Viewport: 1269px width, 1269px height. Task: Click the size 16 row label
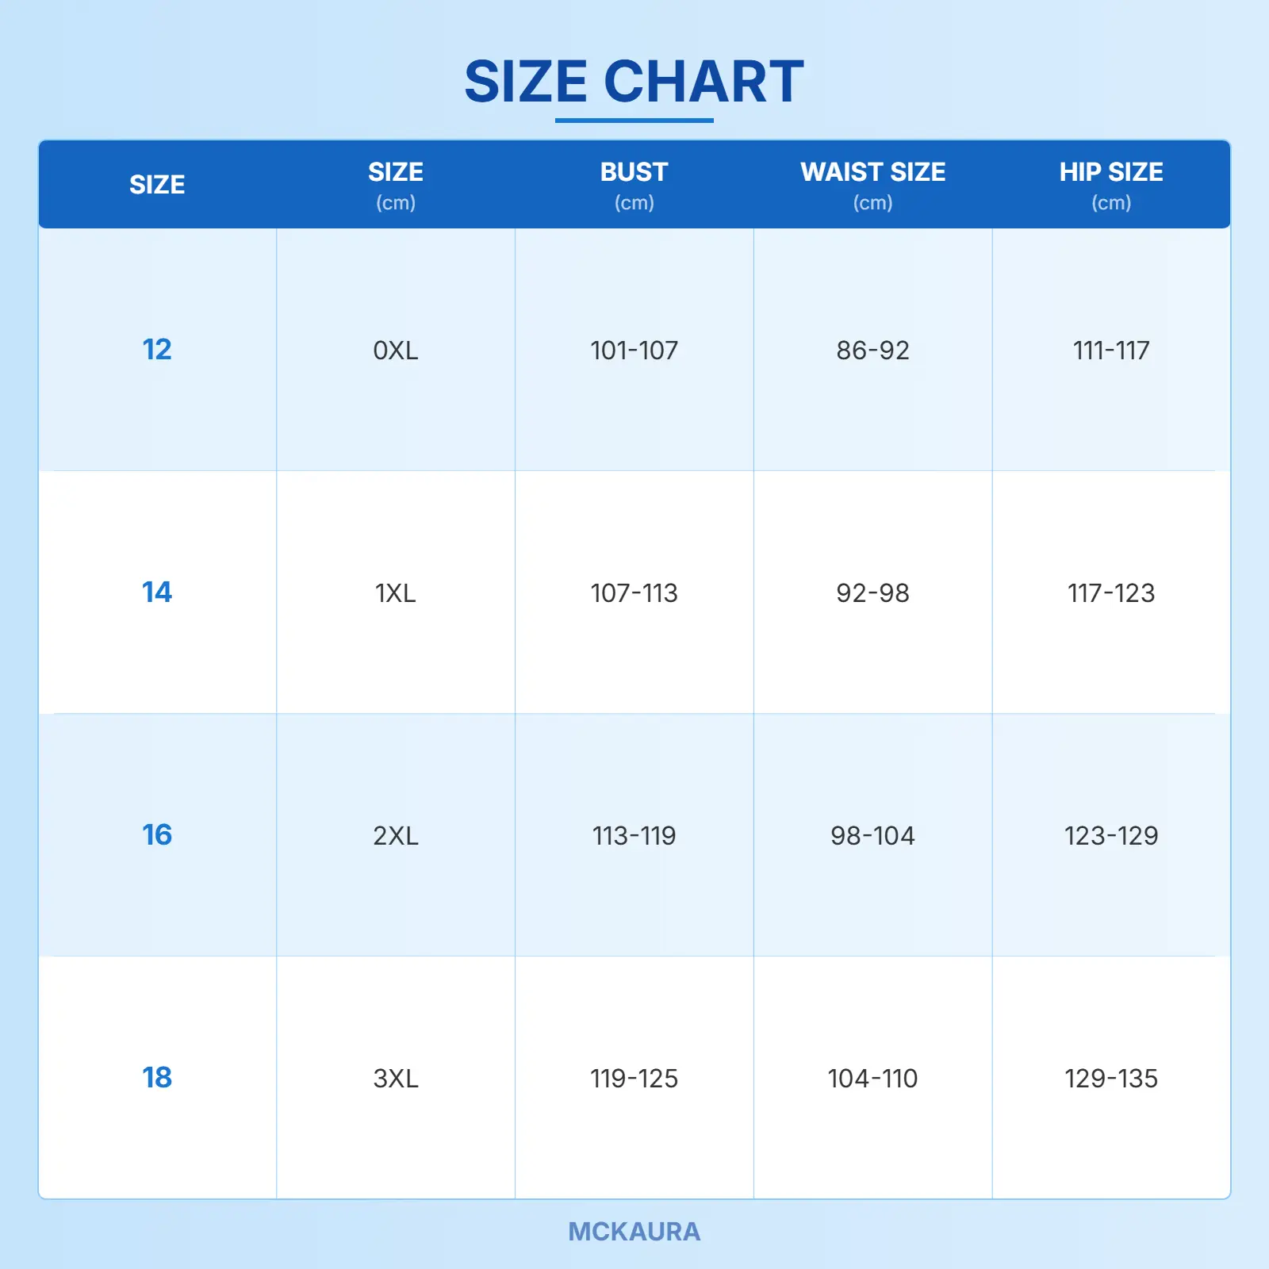(157, 835)
